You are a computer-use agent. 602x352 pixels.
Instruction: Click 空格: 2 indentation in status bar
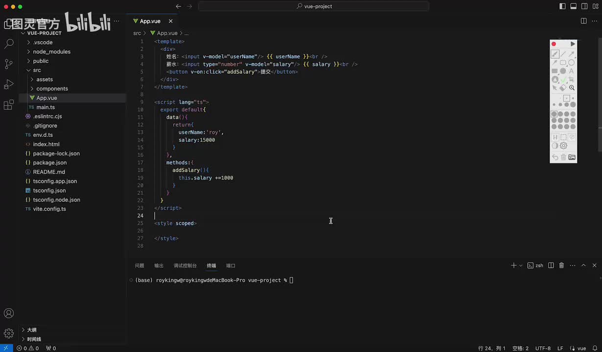[520, 348]
